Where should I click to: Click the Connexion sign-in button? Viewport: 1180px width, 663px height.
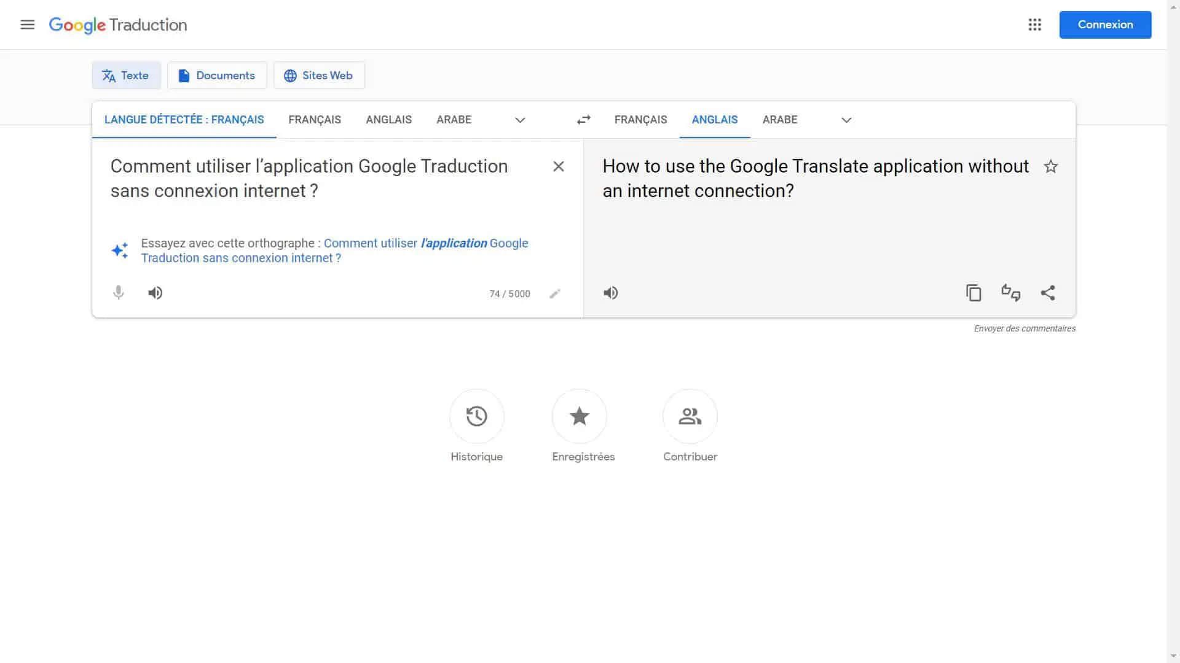tap(1104, 25)
